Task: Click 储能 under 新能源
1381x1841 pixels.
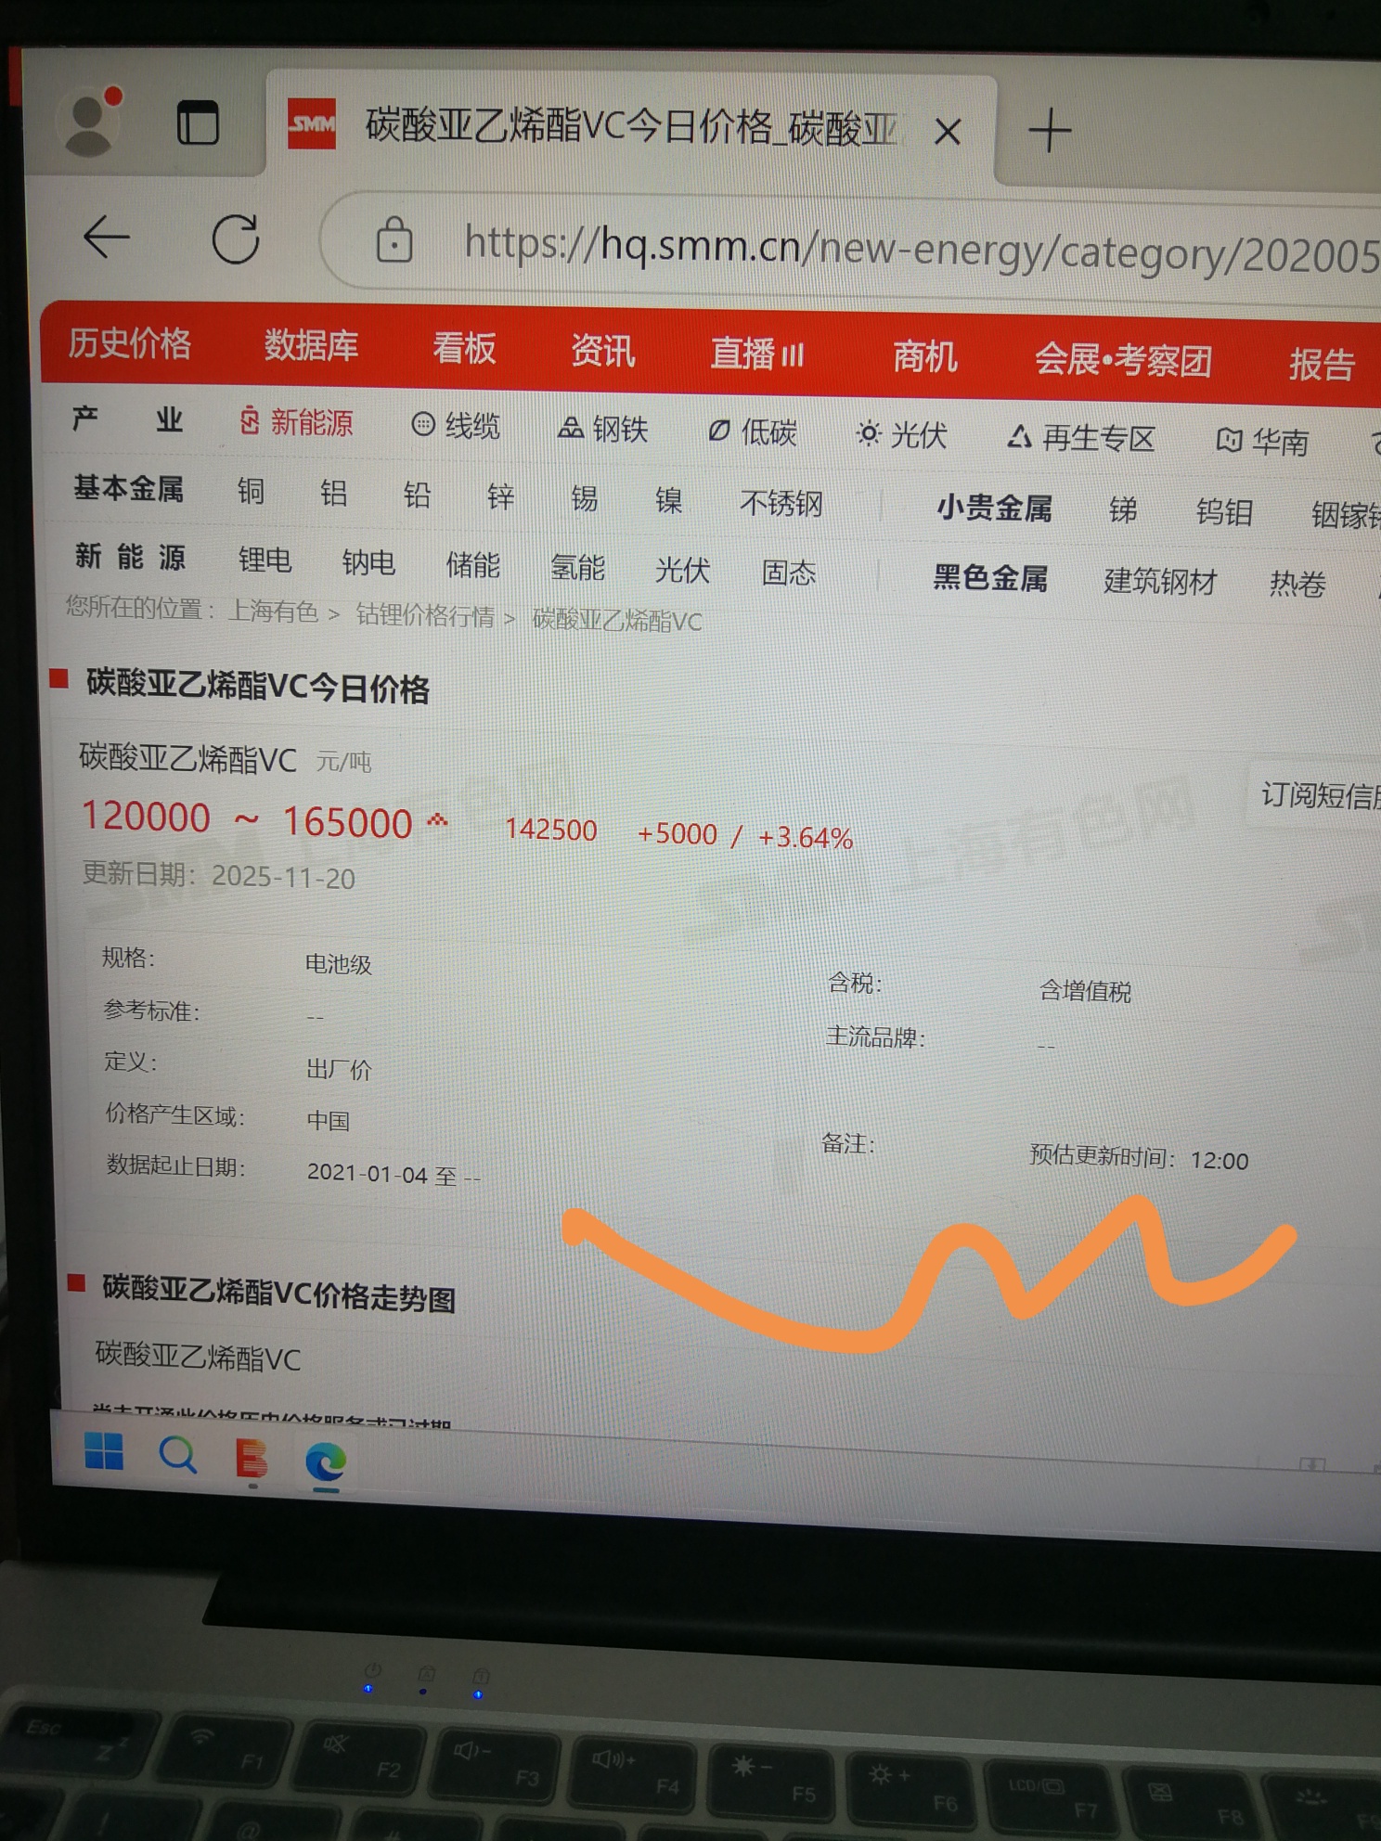Action: pyautogui.click(x=472, y=564)
